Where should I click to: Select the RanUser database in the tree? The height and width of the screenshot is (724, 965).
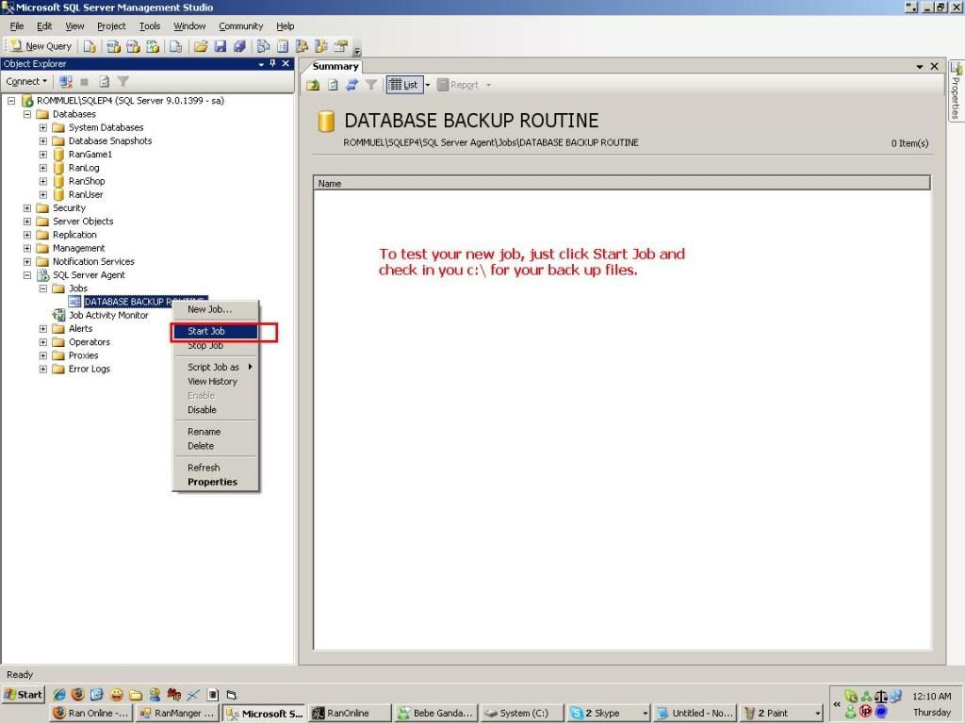click(86, 194)
